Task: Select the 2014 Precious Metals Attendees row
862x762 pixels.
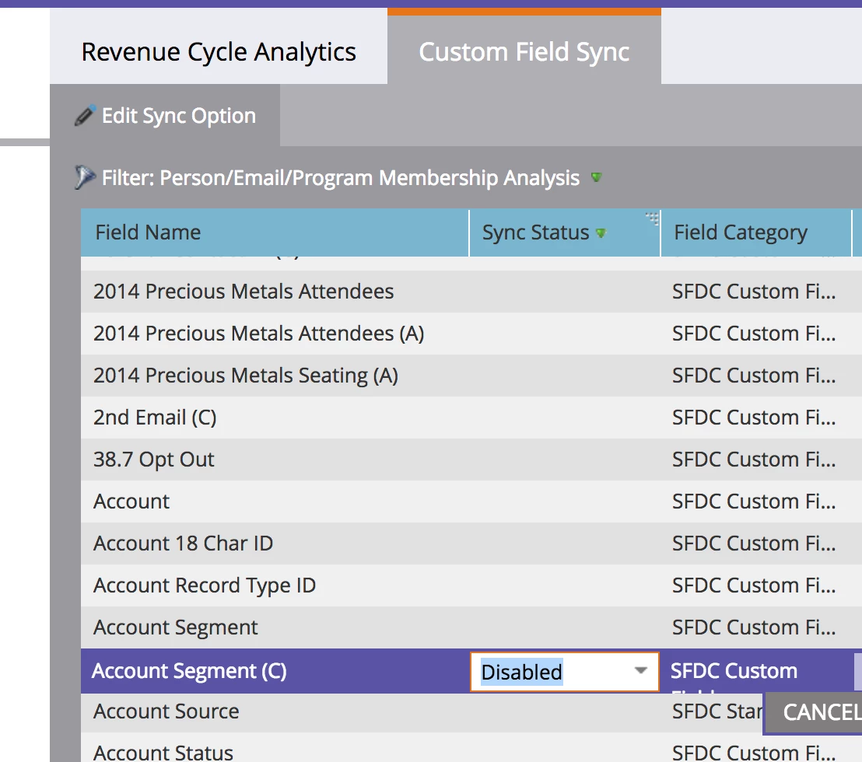Action: (471, 291)
